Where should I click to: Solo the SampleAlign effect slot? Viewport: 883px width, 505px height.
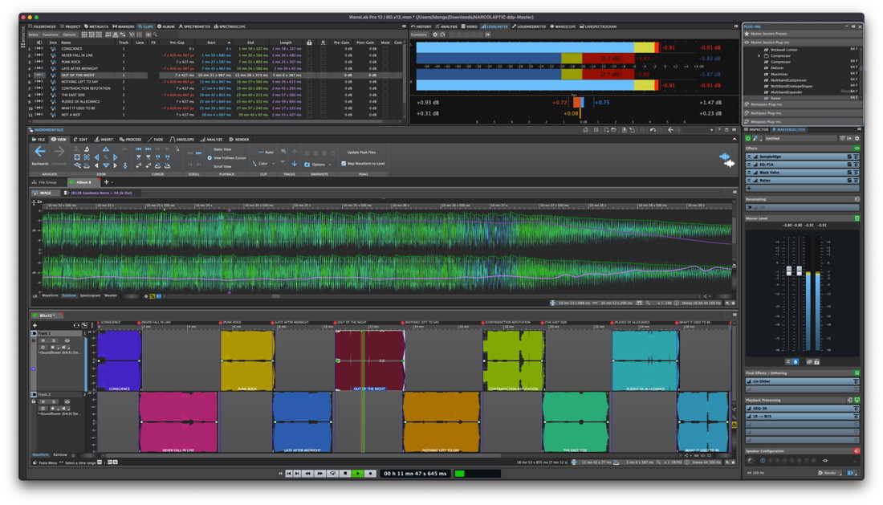click(x=849, y=157)
